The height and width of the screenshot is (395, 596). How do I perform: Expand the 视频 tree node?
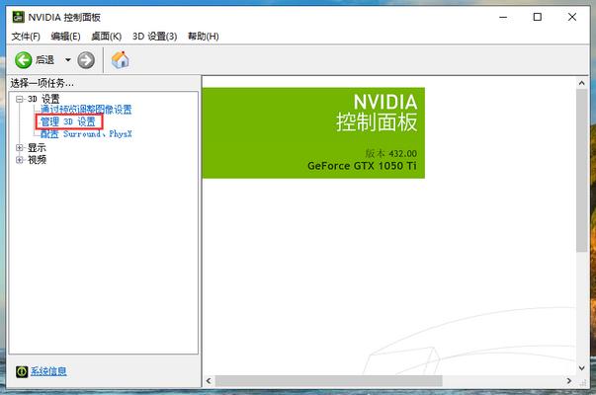(19, 159)
